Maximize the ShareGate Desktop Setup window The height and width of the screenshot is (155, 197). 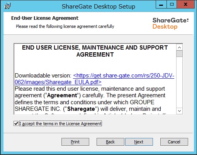tap(172, 5)
